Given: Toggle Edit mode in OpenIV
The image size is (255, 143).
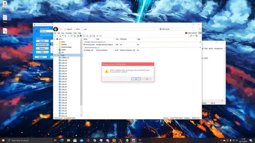Looking at the screenshot, I should coord(165,29).
